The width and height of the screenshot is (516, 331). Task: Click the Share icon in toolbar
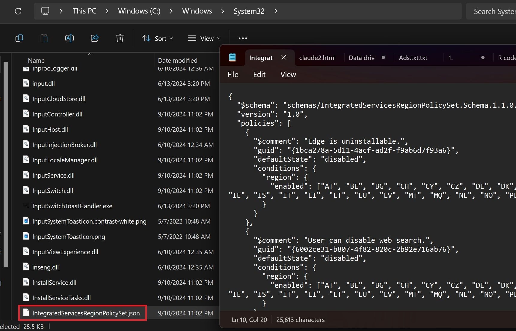click(95, 38)
